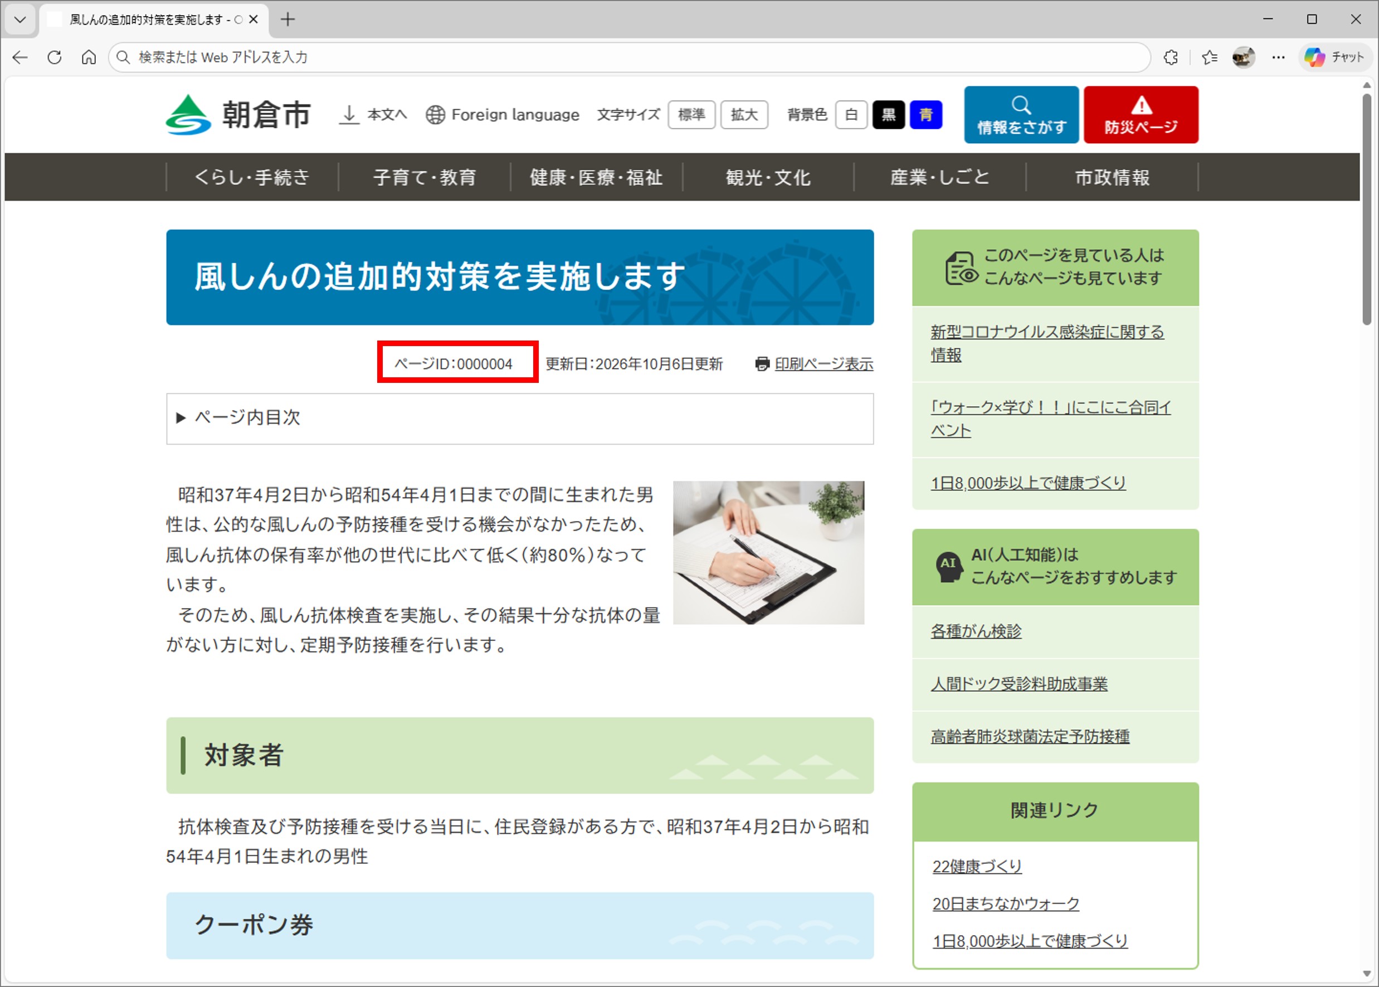Viewport: 1379px width, 987px height.
Task: Select 標準 text size option
Action: click(692, 114)
